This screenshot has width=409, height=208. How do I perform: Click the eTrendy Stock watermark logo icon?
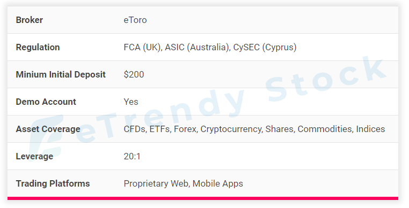coord(46,138)
